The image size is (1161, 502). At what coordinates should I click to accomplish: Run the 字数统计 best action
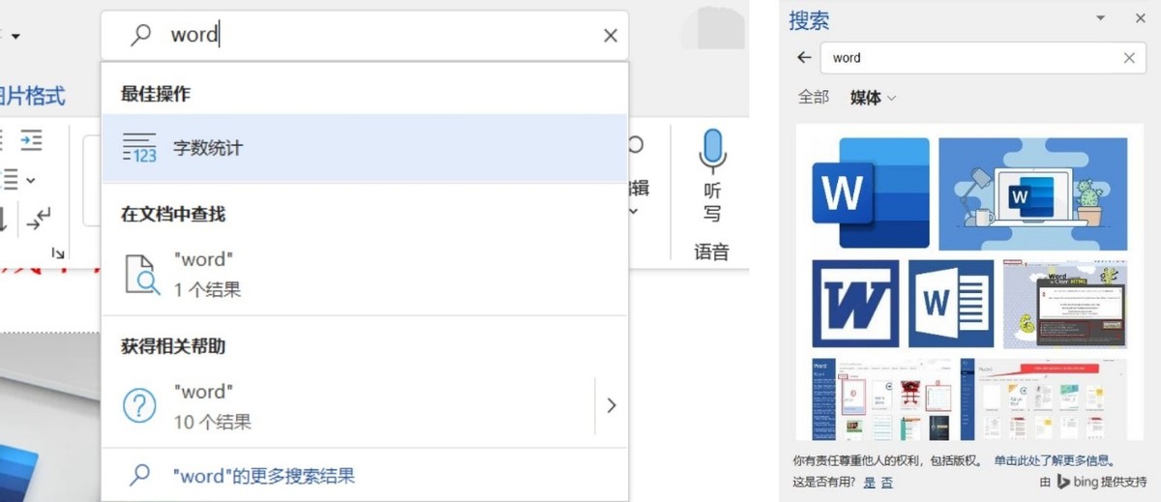click(365, 148)
